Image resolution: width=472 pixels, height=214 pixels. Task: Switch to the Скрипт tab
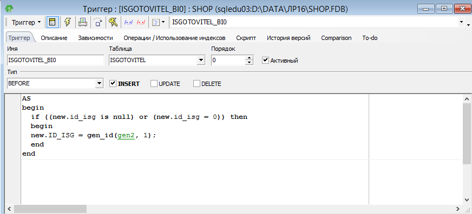point(246,38)
